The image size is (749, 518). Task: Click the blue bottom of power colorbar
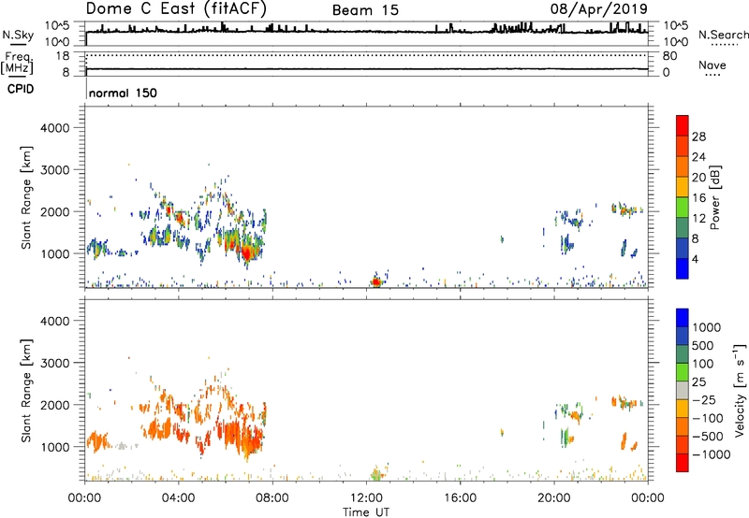[x=683, y=268]
